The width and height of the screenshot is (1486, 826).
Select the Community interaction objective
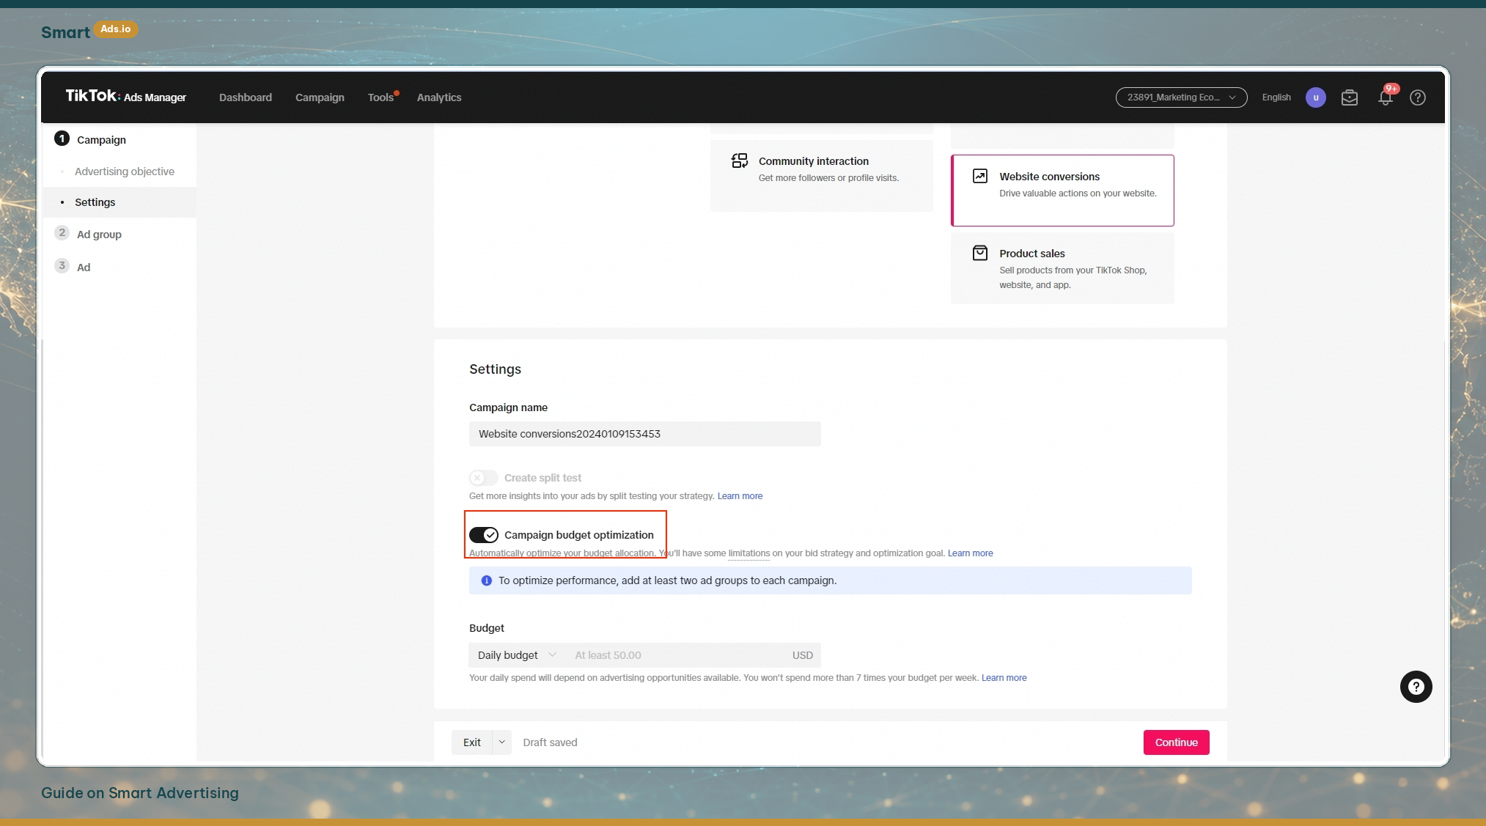pos(822,175)
